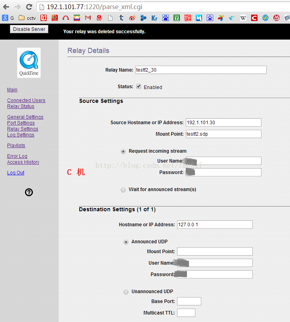Click the QuickTime logo in the sidebar
This screenshot has height=322, width=290.
click(29, 63)
